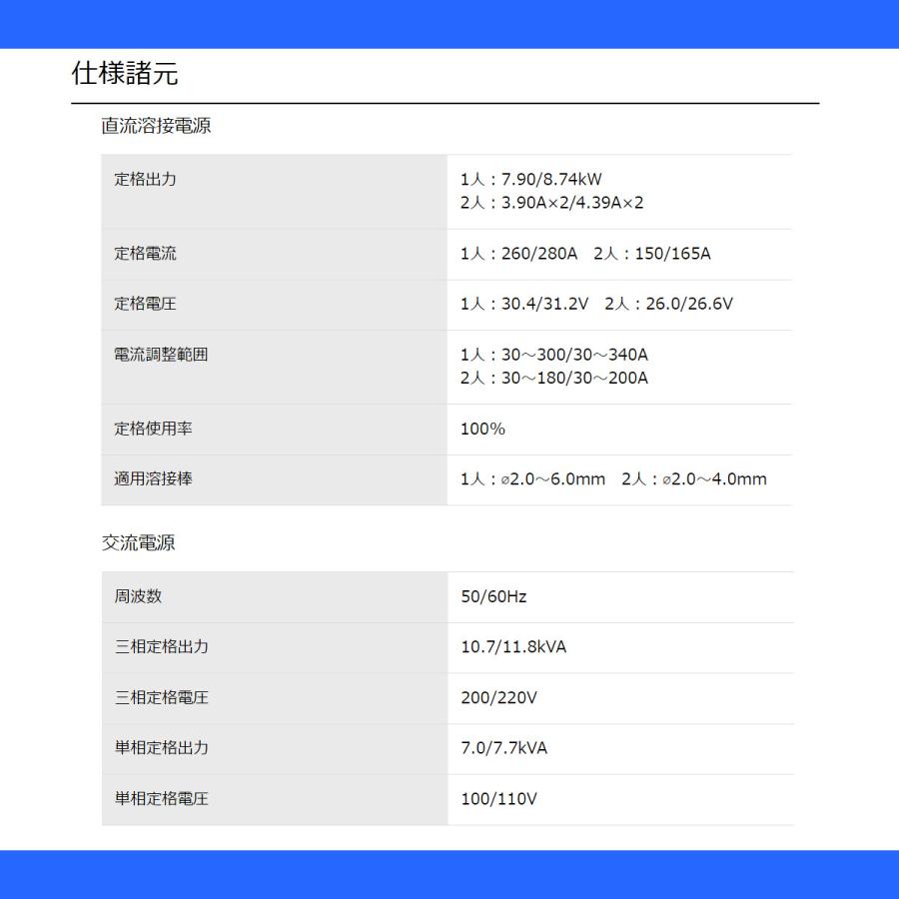Select the 定格電圧 row label

[145, 304]
